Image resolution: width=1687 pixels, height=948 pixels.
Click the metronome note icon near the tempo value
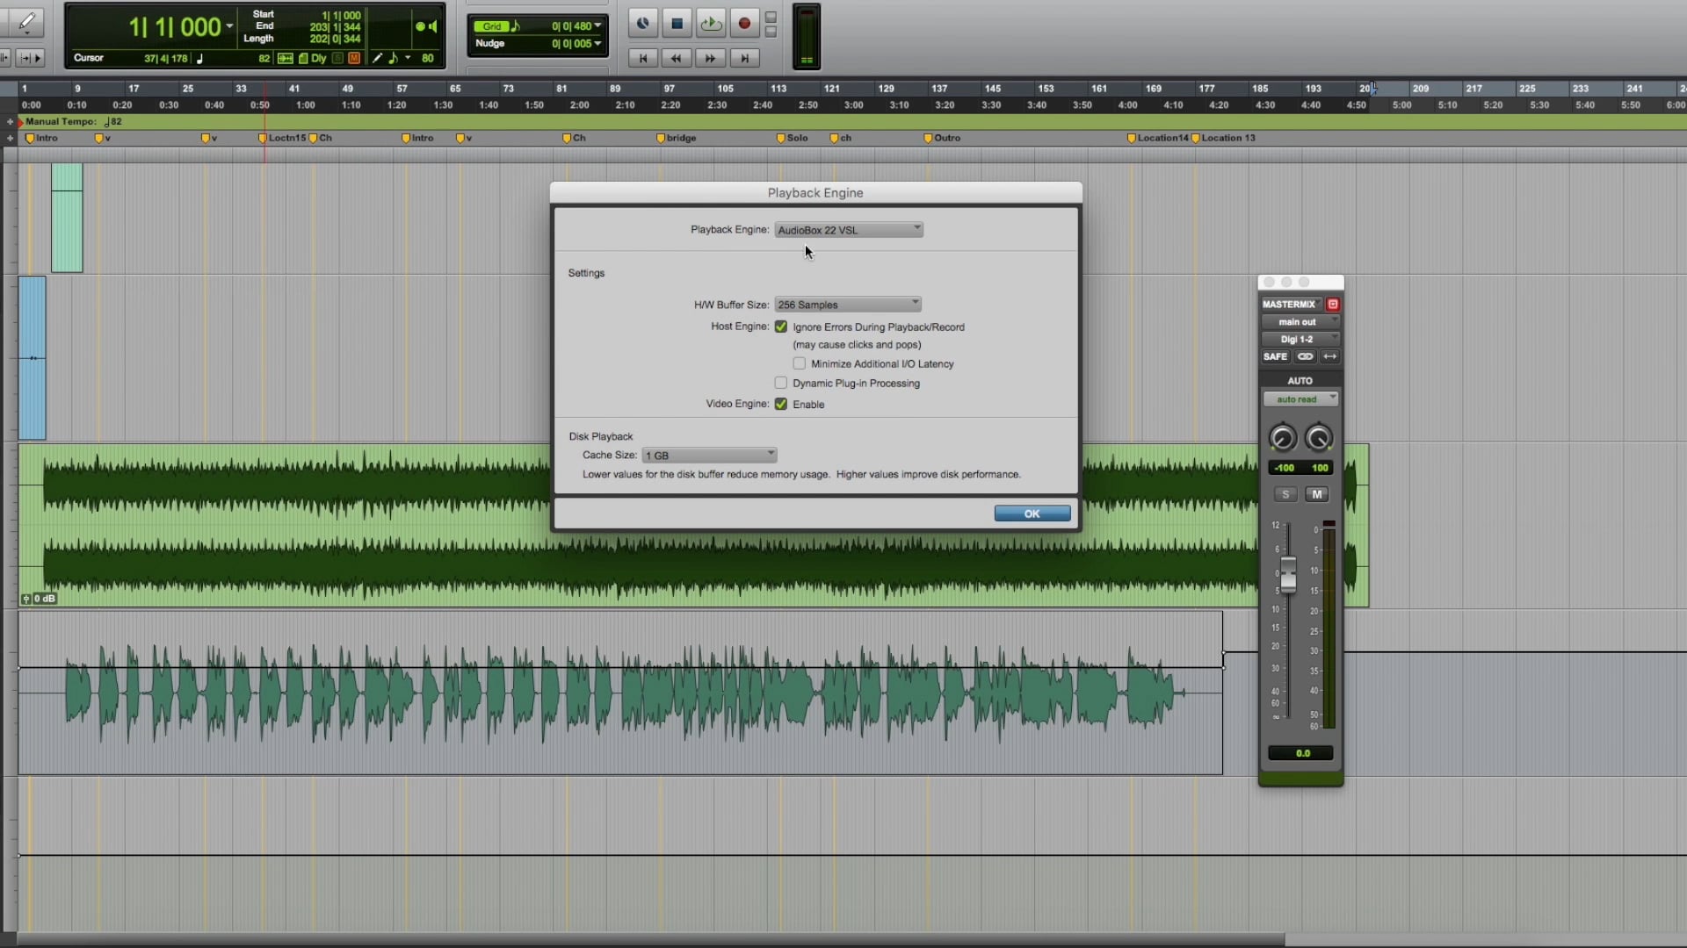point(199,58)
